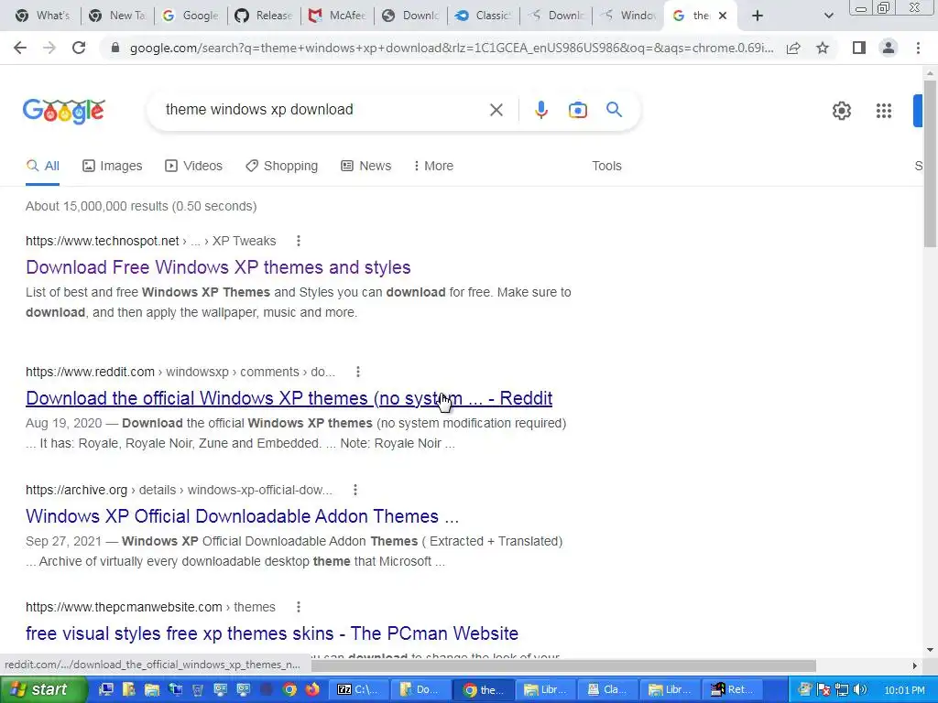Launch Chrome from quick launch bar
The image size is (938, 703).
289,690
